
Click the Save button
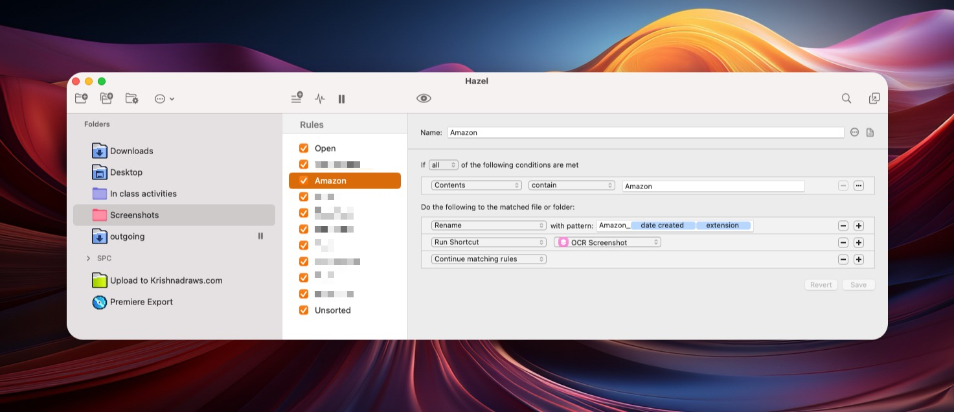858,285
